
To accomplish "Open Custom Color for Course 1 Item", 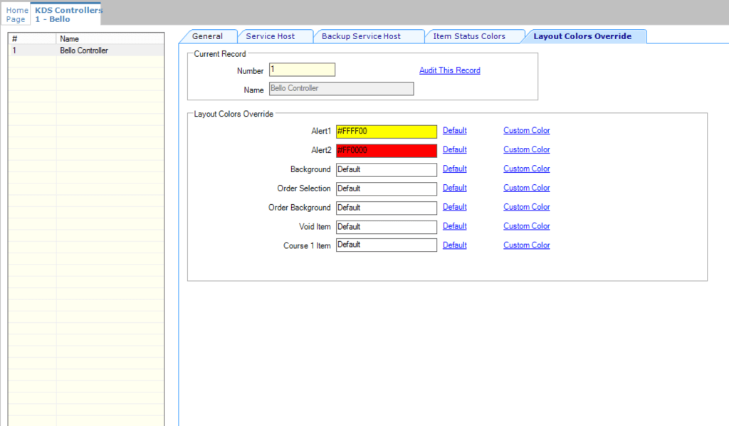I will click(526, 245).
